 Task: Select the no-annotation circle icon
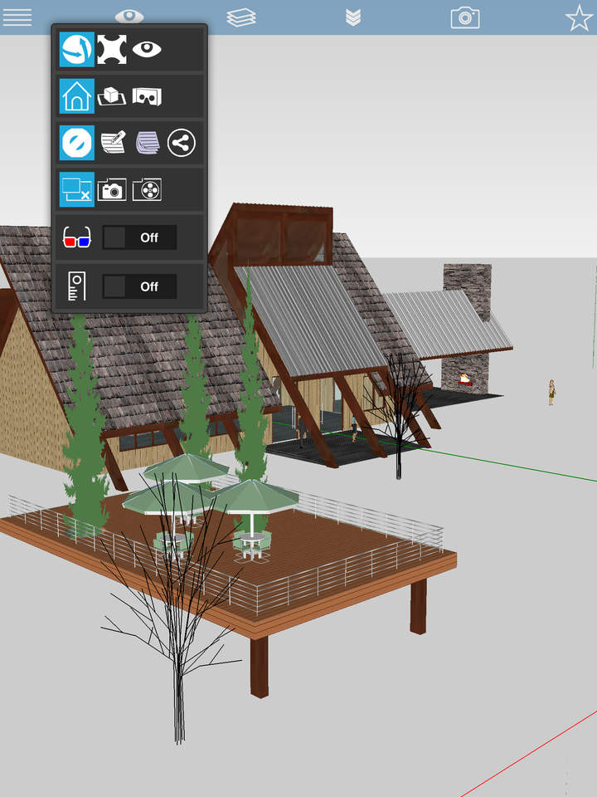[76, 143]
